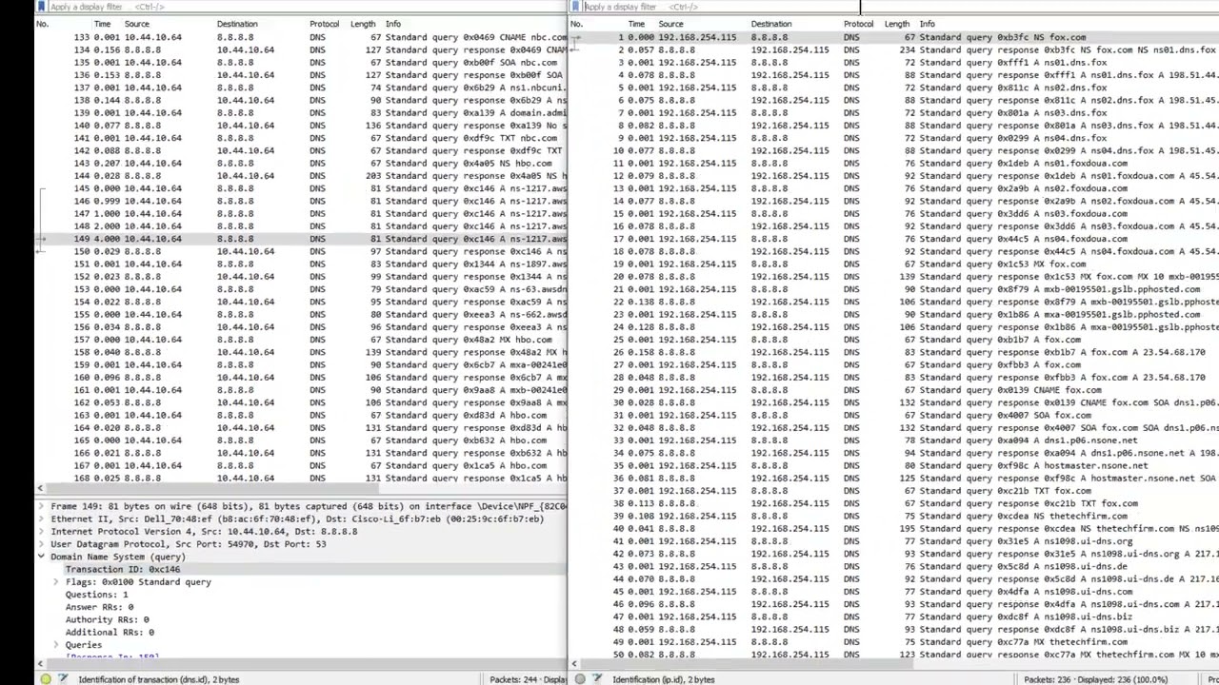Open capture file properties icon in right status bar
The width and height of the screenshot is (1219, 685).
click(x=597, y=679)
